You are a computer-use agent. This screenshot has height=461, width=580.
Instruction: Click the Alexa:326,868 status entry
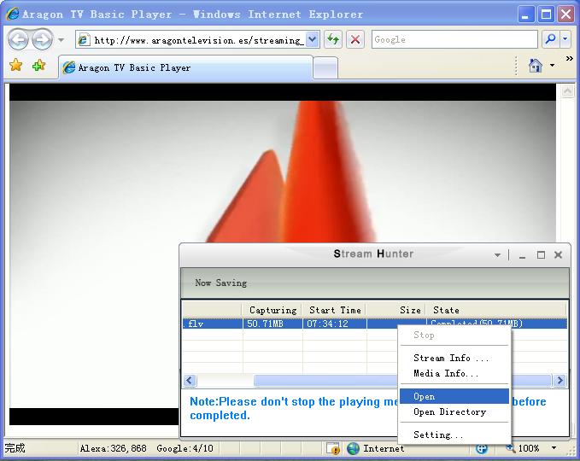coord(114,448)
